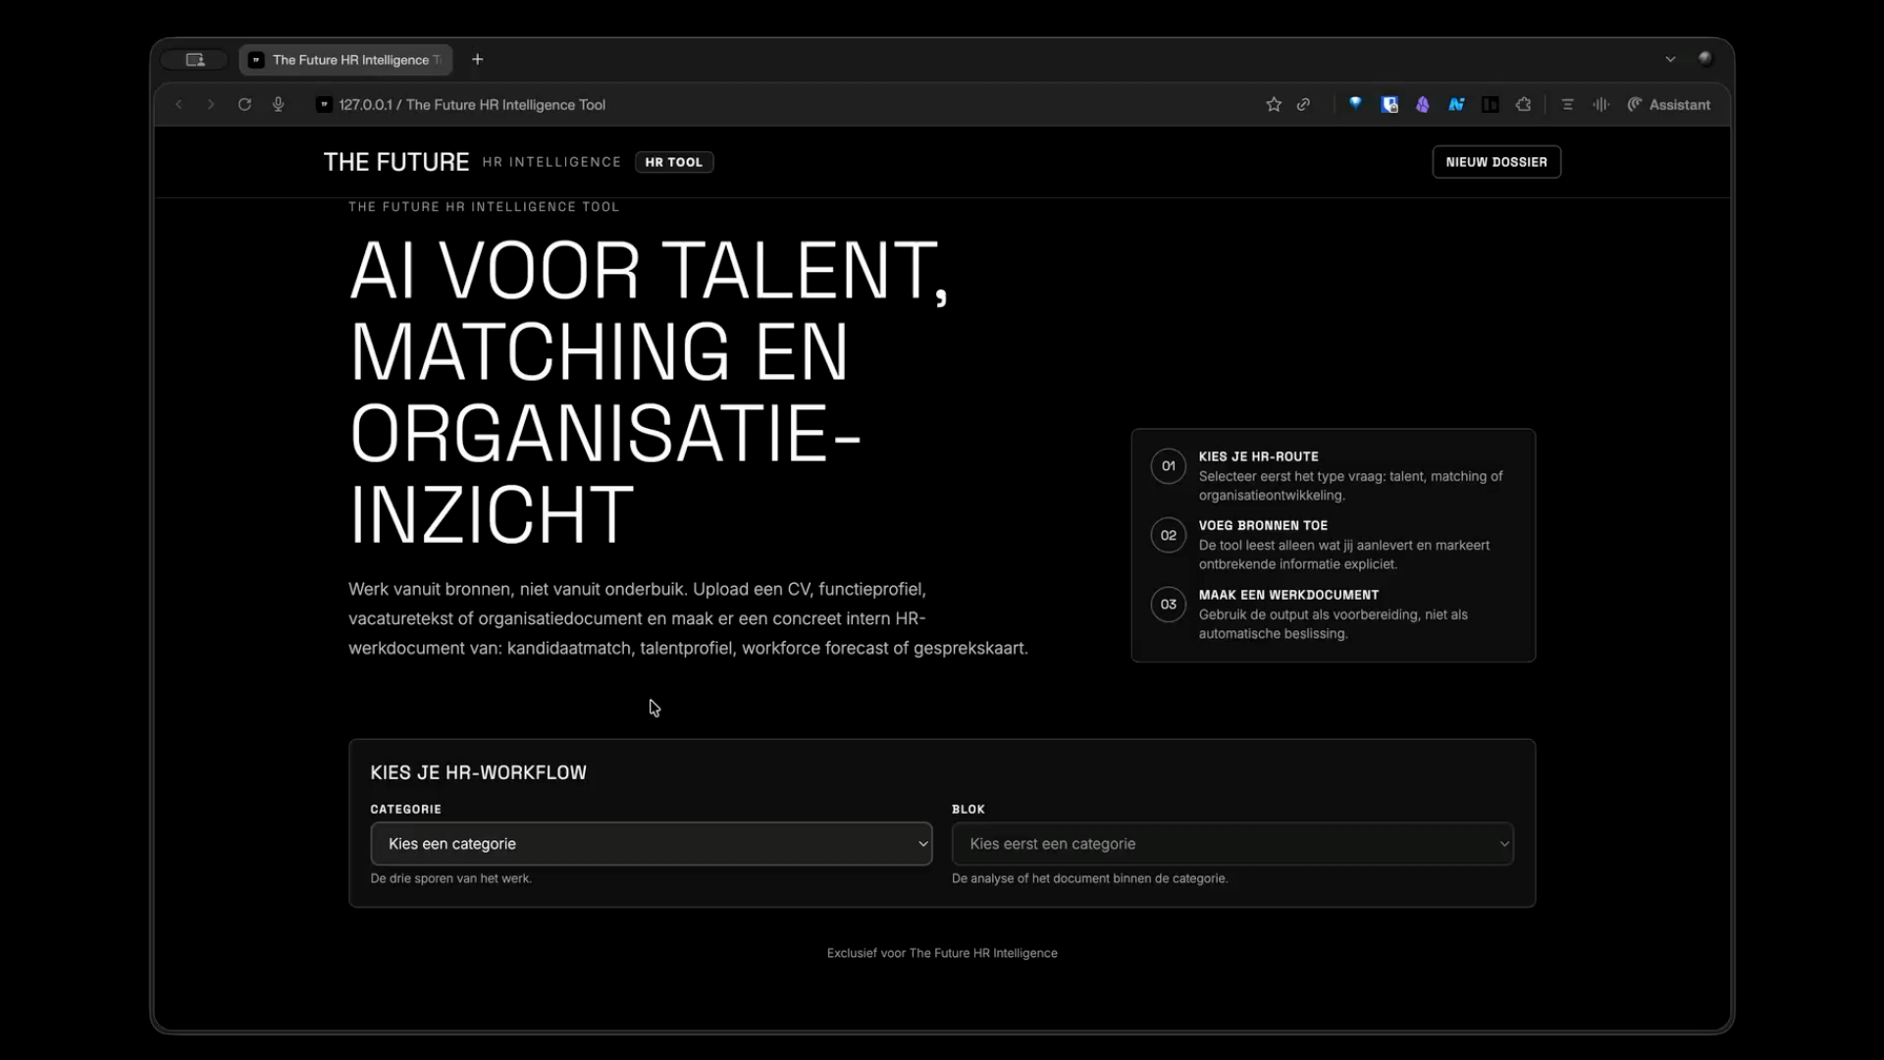Open the purple Obsidian crystal extension

(1423, 104)
